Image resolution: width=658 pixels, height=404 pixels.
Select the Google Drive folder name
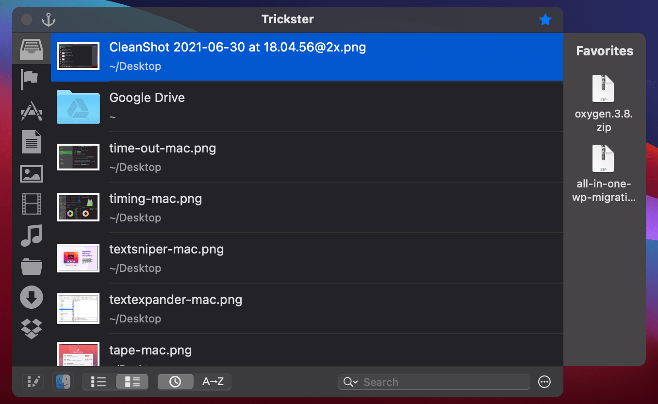click(x=147, y=98)
